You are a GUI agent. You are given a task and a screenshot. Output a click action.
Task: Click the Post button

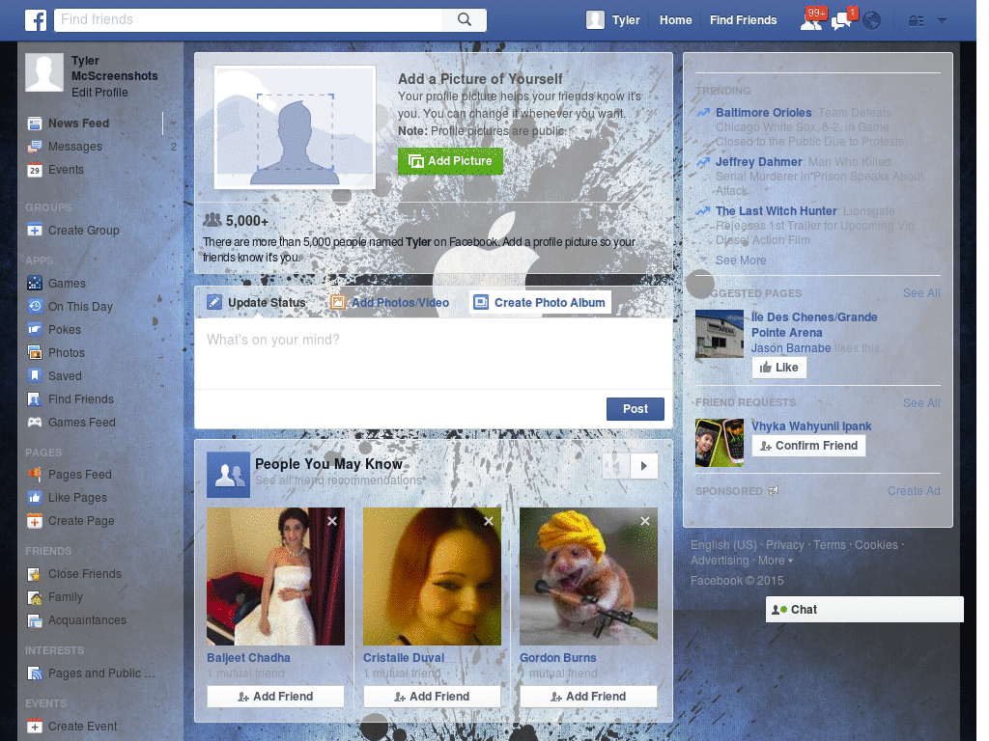click(636, 409)
